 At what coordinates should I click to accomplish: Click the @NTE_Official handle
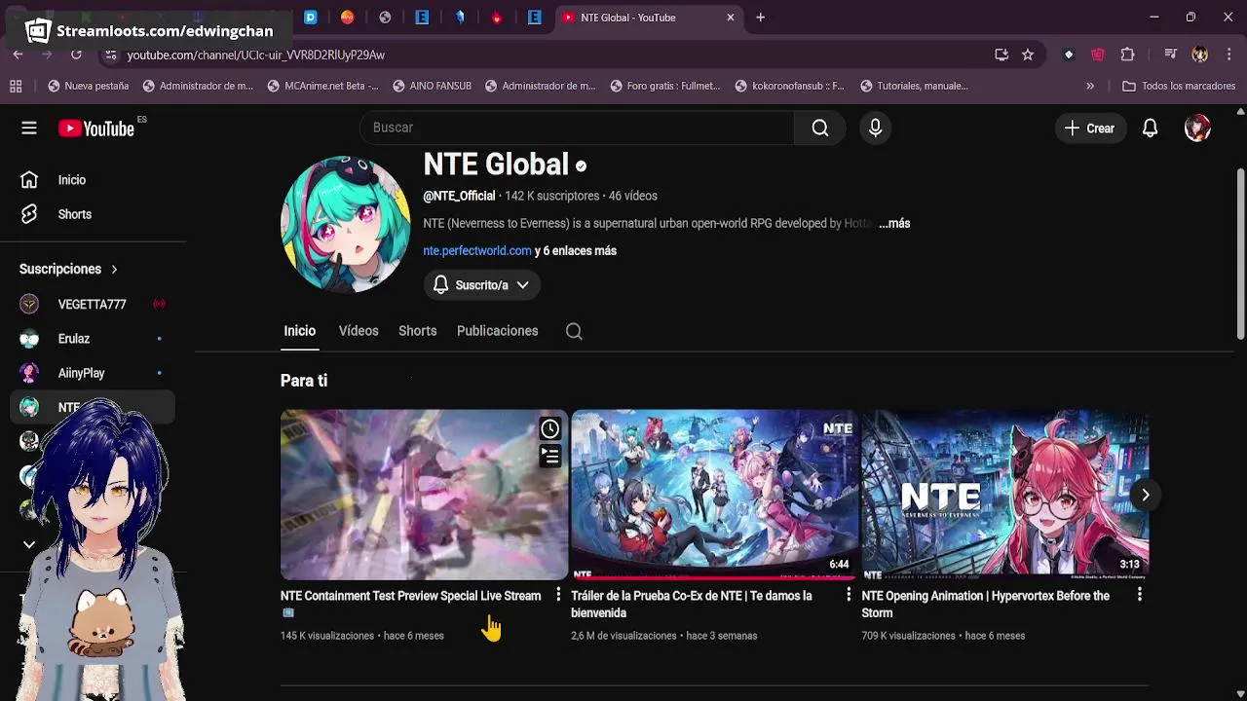pos(459,196)
